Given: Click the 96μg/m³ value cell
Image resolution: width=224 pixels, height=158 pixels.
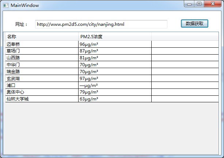Looking at the screenshot, I should (x=115, y=44).
